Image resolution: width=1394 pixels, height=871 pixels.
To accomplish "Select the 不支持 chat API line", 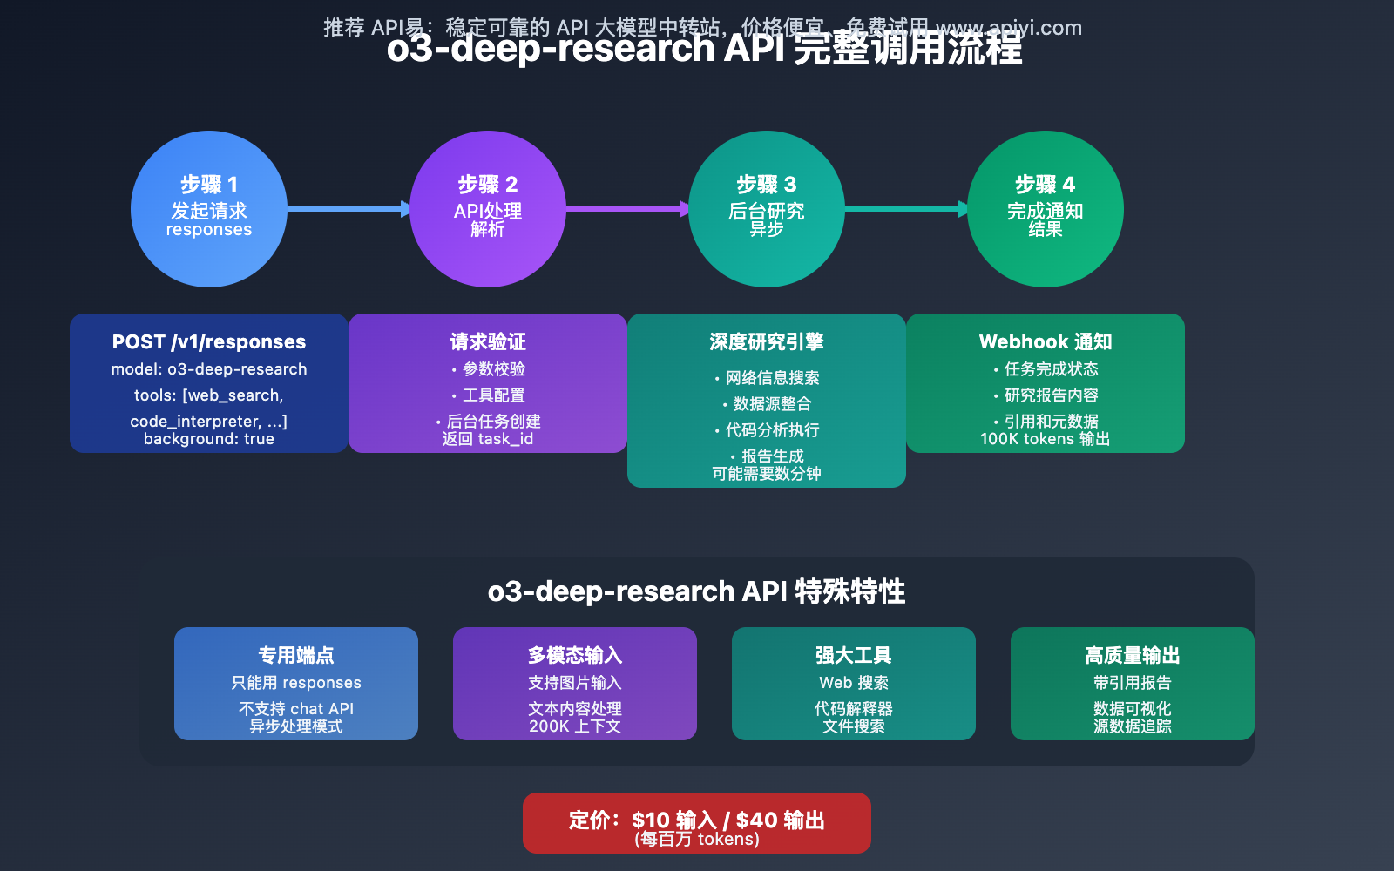I will 296,709.
